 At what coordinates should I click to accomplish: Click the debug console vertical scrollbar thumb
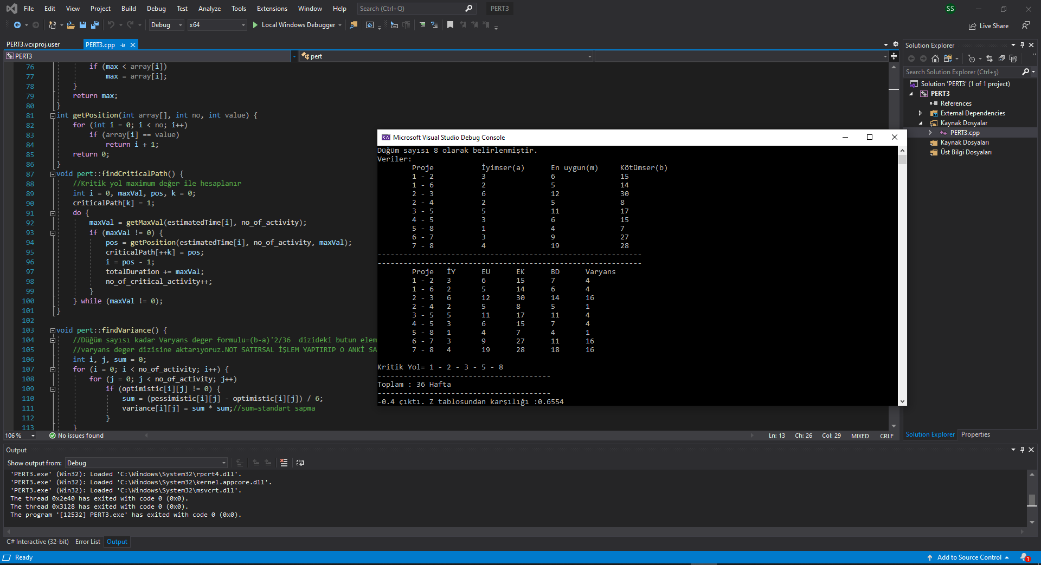coord(902,160)
